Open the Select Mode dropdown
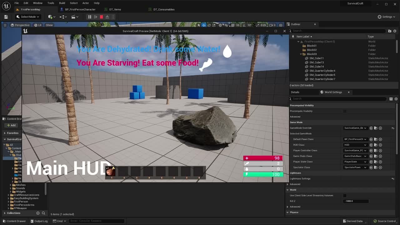Viewport: 400px width, 225px height. (28, 17)
